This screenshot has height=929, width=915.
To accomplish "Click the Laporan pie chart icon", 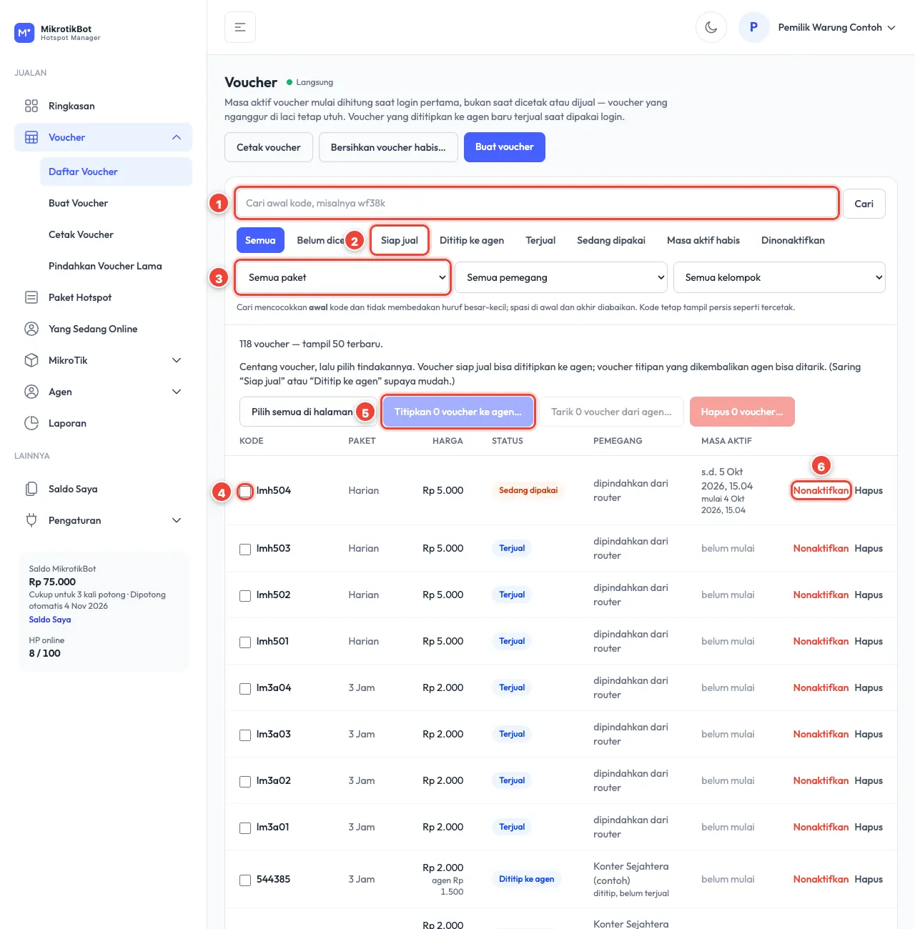I will [31, 423].
